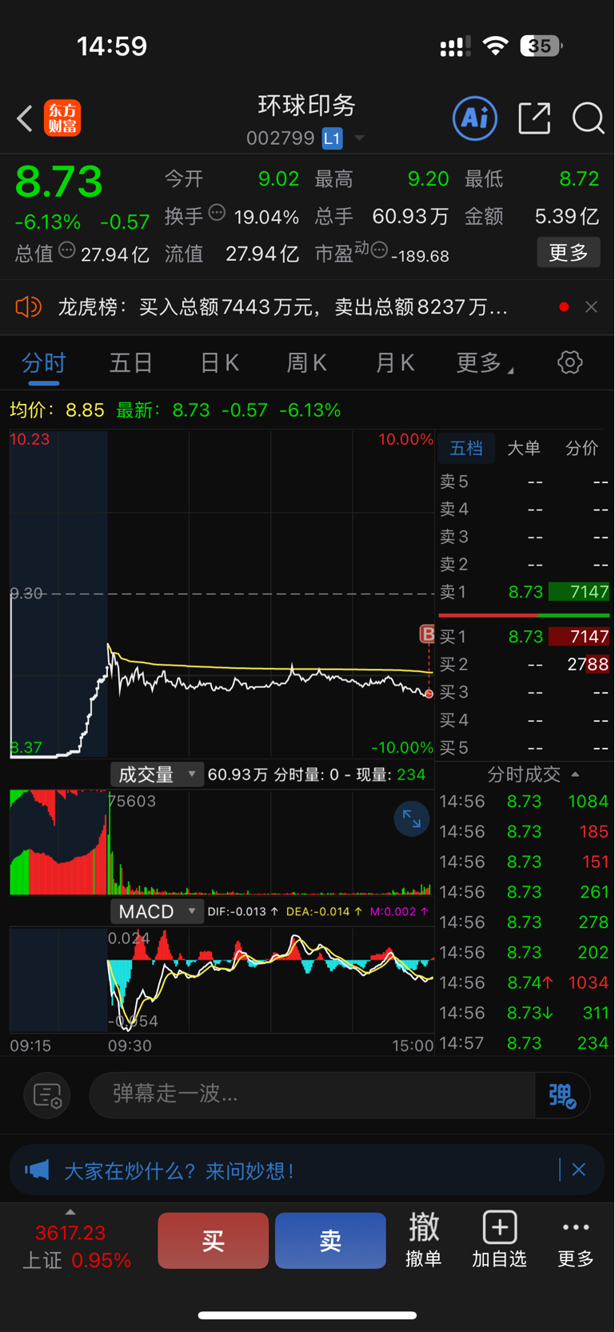The width and height of the screenshot is (615, 1332).
Task: Open chart settings gear icon
Action: click(x=569, y=362)
